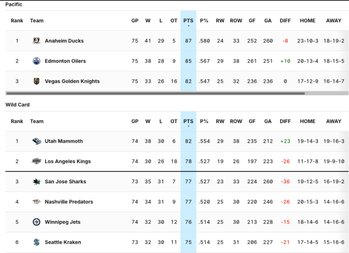This screenshot has width=349, height=253.
Task: Click the Nashville Predators logo icon
Action: (37, 202)
